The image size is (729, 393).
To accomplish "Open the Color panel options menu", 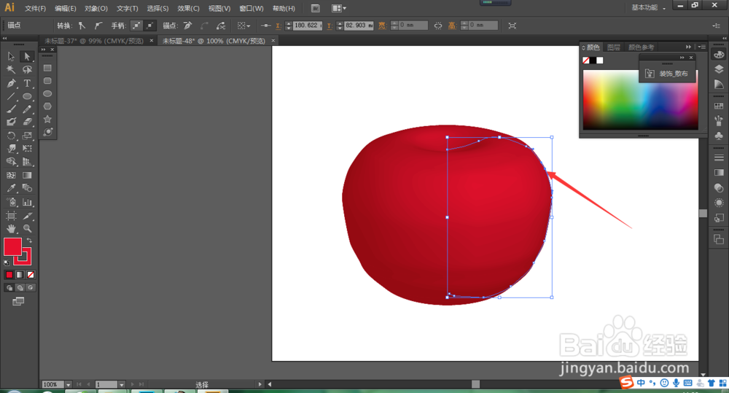I will click(x=701, y=47).
